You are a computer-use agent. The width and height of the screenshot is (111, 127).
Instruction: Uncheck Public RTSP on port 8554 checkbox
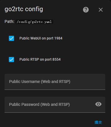click(x=11, y=59)
